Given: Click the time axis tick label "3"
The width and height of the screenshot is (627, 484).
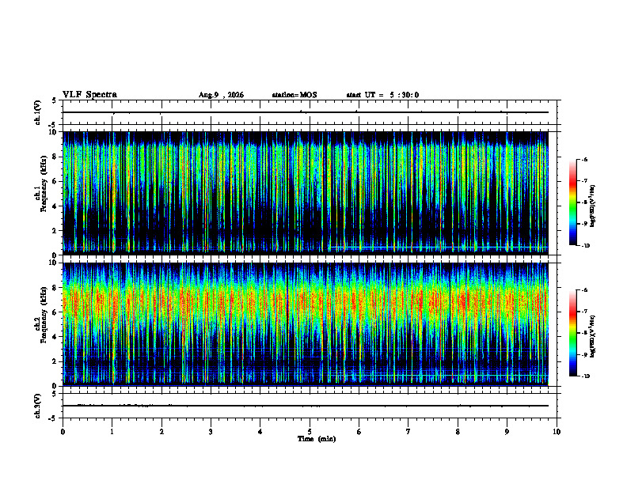Looking at the screenshot, I should 211,432.
